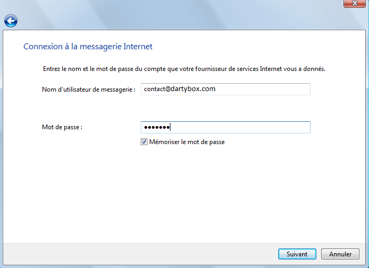Uncheck the Mémoriser le mot de passe checkbox
The height and width of the screenshot is (268, 369).
144,142
